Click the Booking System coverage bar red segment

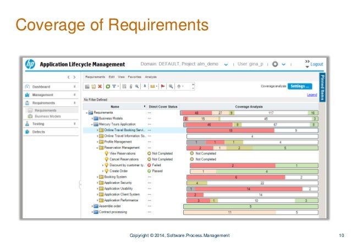click(236, 177)
